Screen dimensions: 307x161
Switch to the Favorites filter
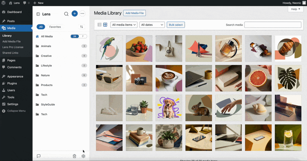pos(55,27)
